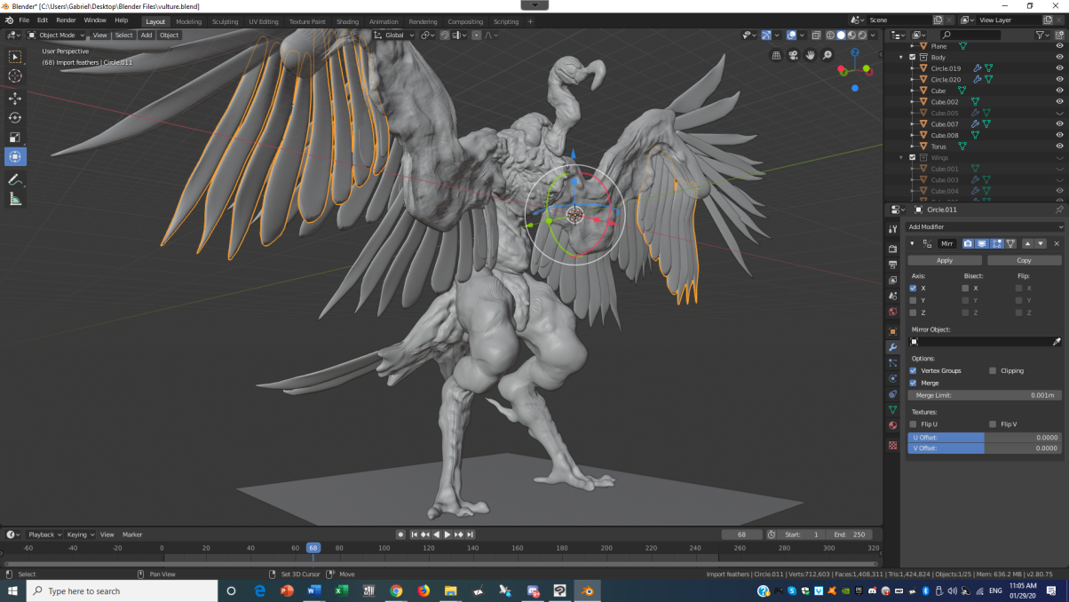Select the Move tool in the toolbar

pos(15,98)
